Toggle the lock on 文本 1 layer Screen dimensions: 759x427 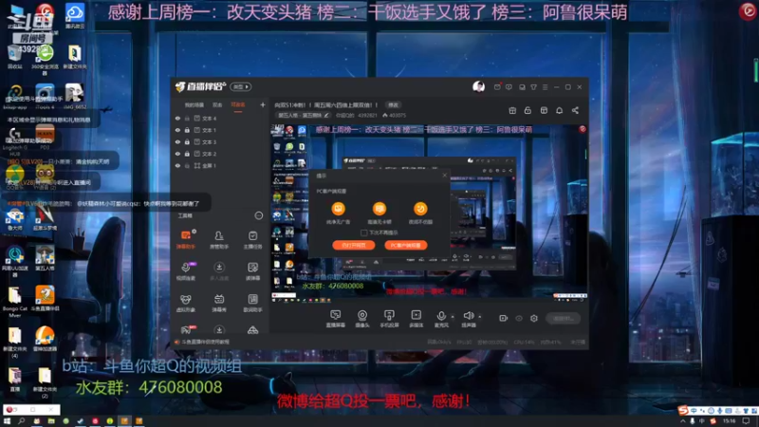tap(187, 130)
